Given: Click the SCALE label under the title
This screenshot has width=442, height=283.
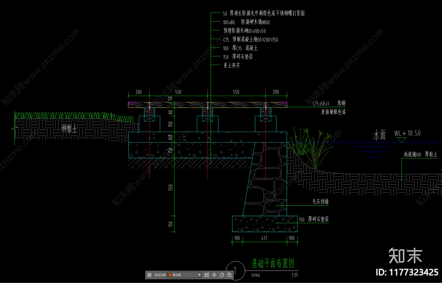Looking at the screenshot, I should tap(256, 275).
